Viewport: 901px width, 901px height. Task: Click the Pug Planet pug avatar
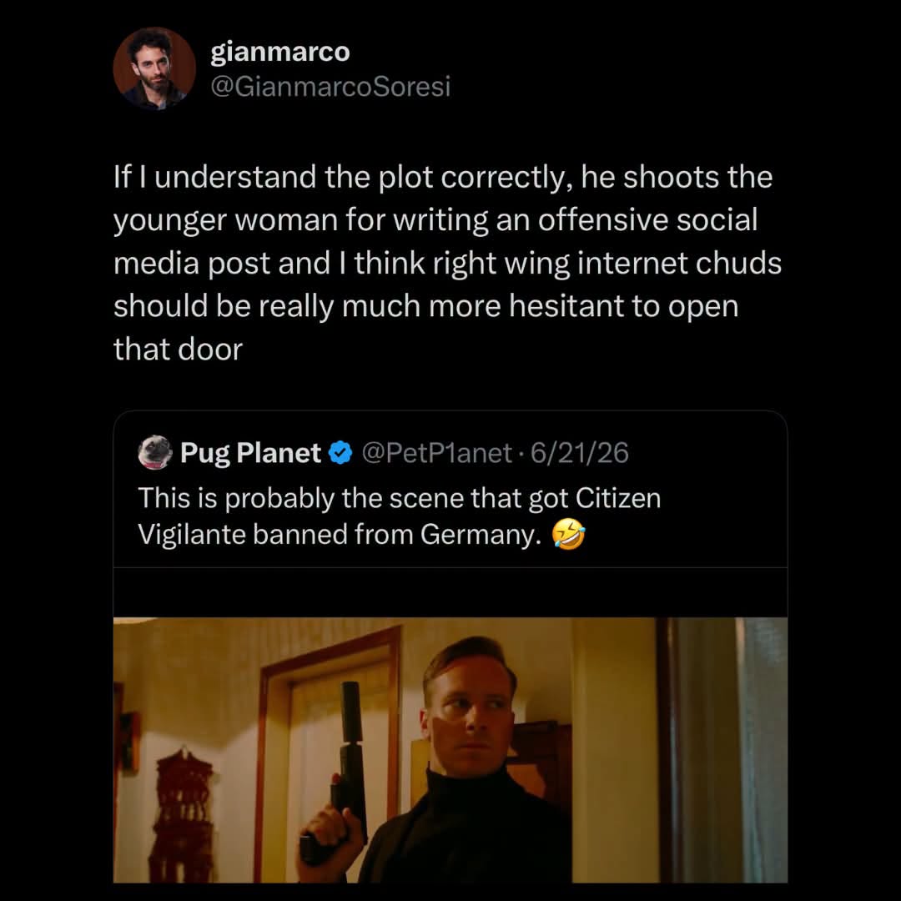tap(155, 453)
